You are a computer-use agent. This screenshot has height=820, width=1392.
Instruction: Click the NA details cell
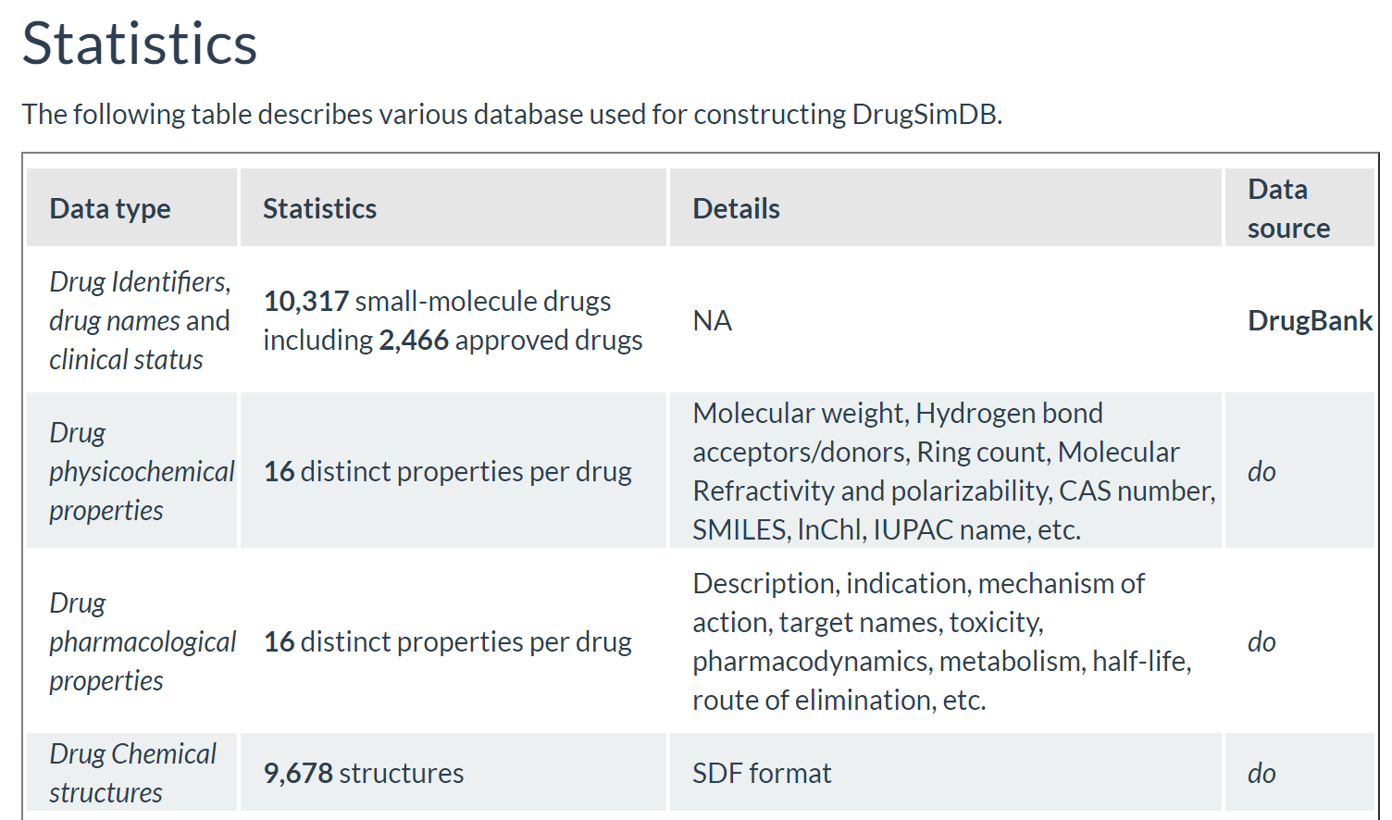[x=945, y=320]
